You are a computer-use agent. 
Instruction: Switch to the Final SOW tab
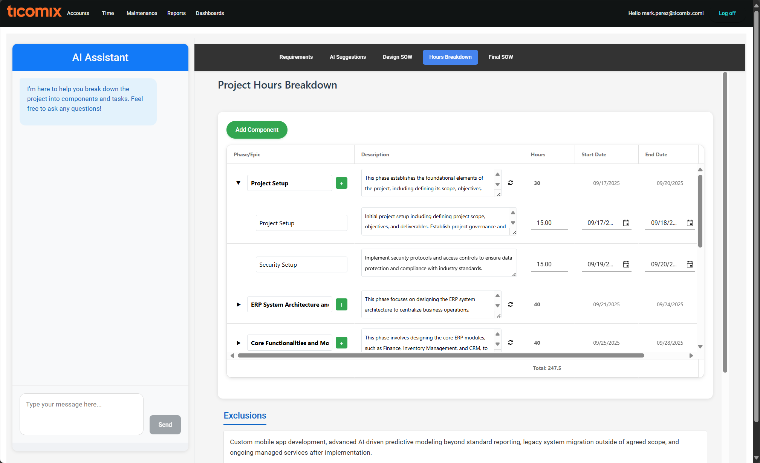tap(500, 57)
